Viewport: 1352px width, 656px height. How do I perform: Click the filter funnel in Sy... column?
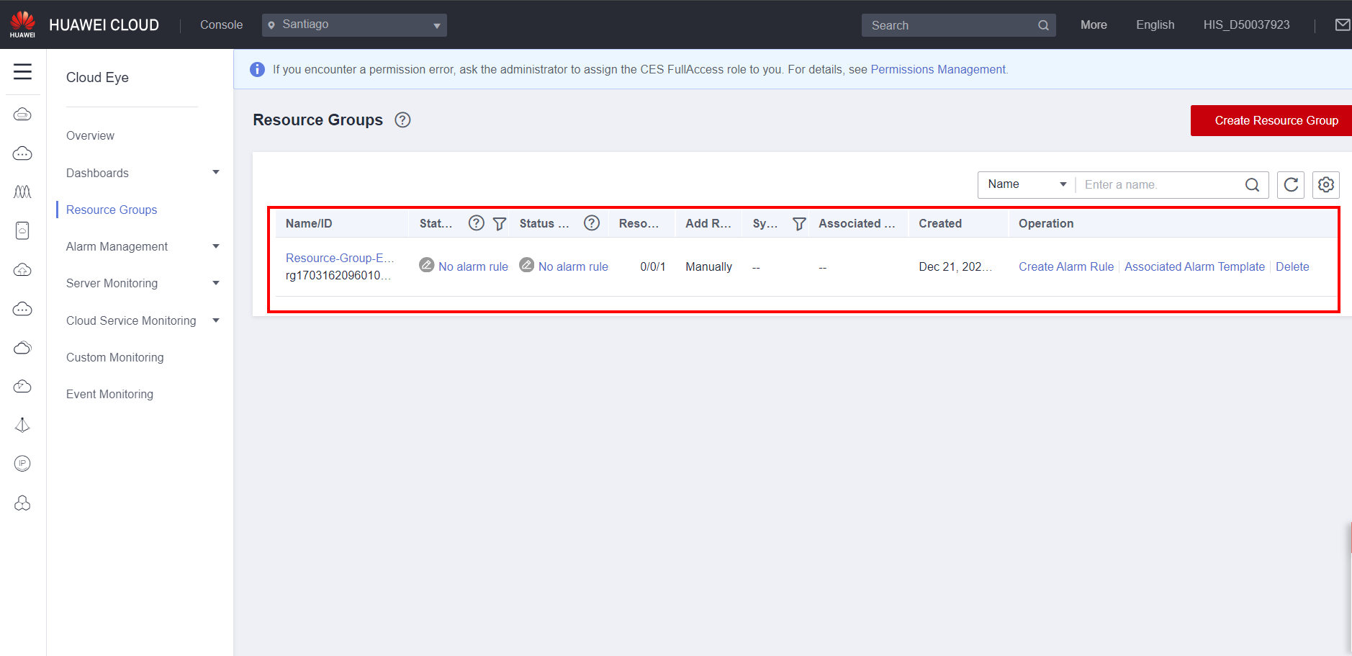click(x=799, y=224)
